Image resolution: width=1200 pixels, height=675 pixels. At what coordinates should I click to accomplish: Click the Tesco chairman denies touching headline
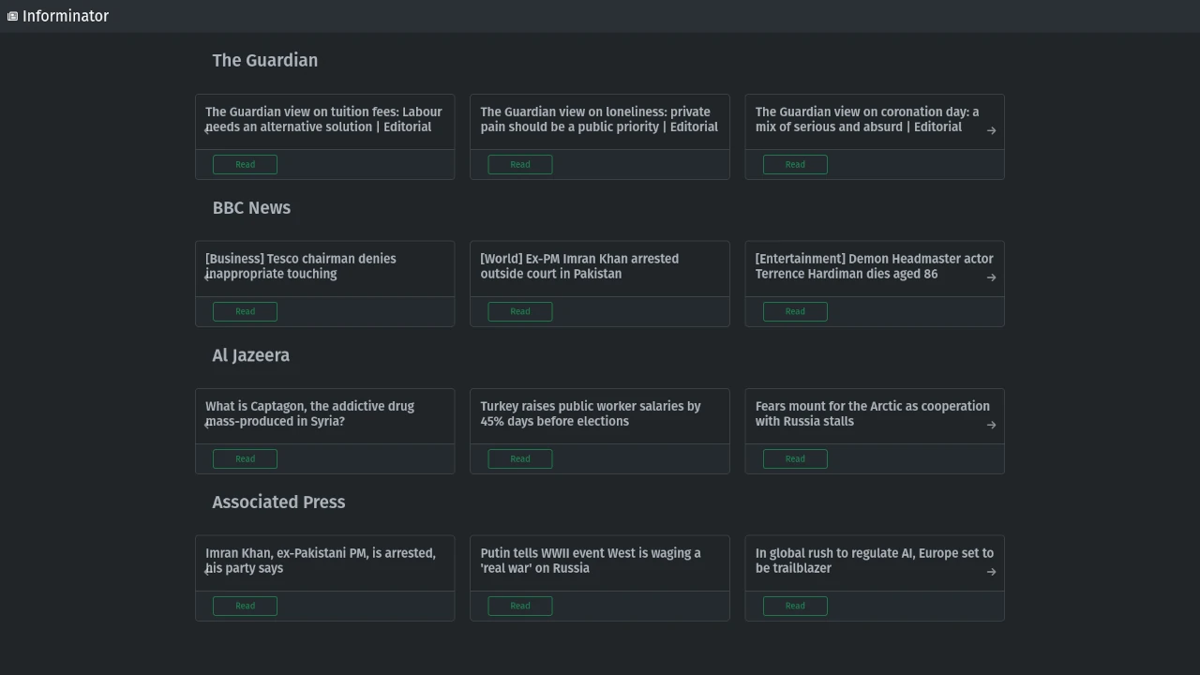301,266
